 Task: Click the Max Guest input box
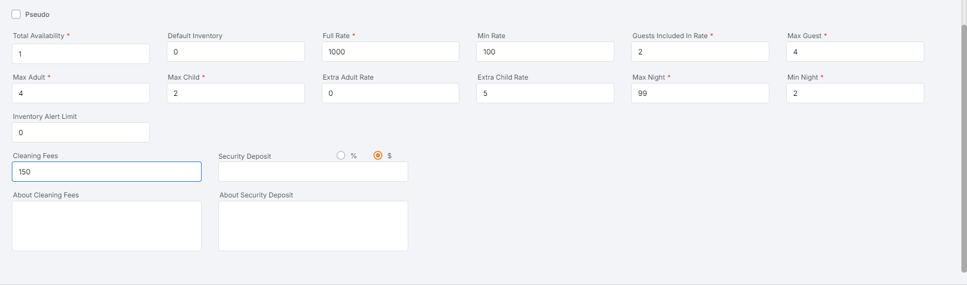tap(855, 52)
